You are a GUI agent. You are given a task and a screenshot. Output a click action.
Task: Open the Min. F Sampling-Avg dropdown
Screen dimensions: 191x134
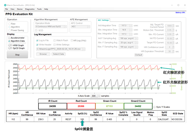tap(129, 43)
